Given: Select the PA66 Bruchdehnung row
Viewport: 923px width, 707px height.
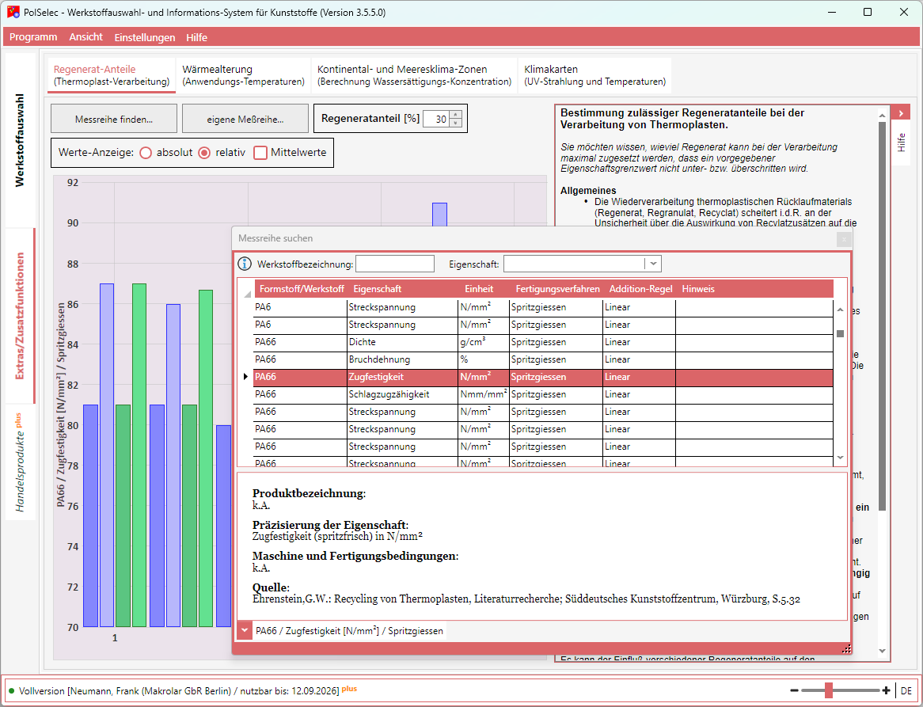Looking at the screenshot, I should coord(543,359).
